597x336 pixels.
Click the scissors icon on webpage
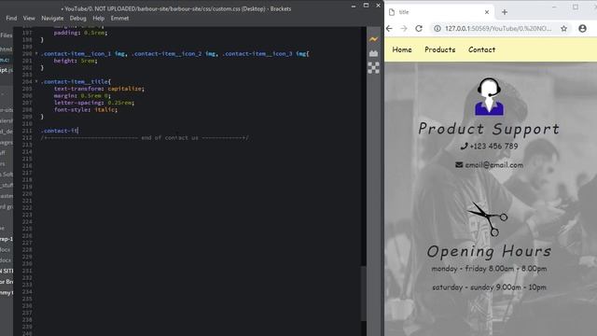click(488, 218)
